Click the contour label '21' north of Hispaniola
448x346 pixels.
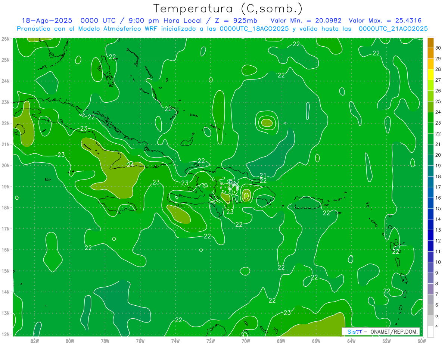(263, 175)
